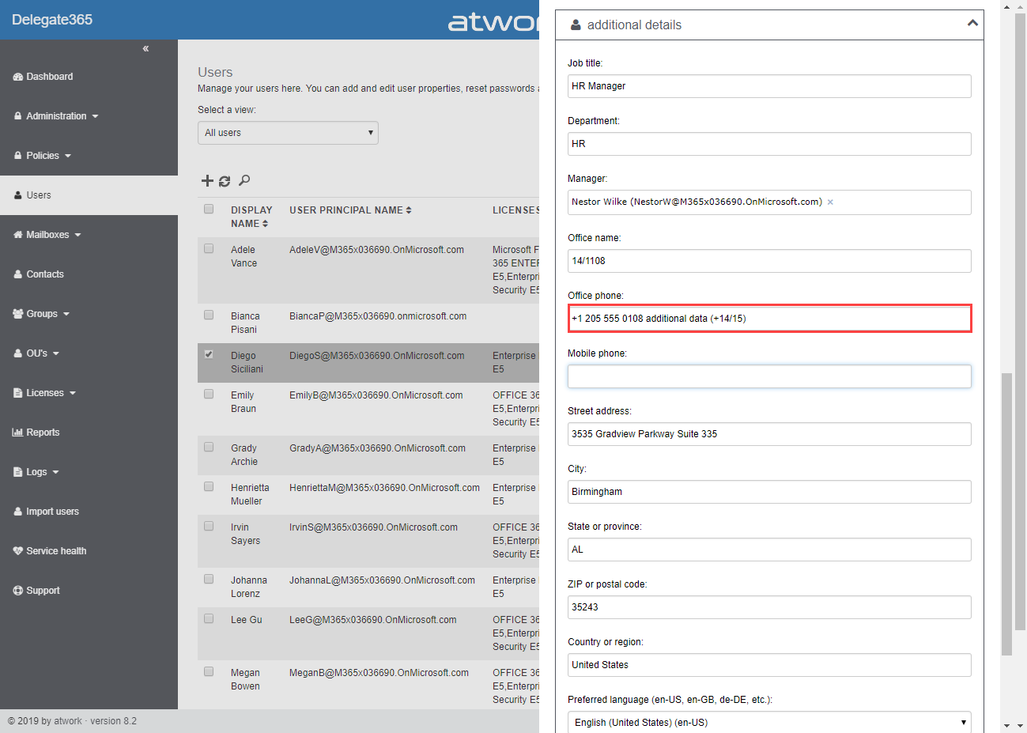Uncheck the Diego Siciliani row checkbox
This screenshot has height=733, width=1027.
point(209,355)
